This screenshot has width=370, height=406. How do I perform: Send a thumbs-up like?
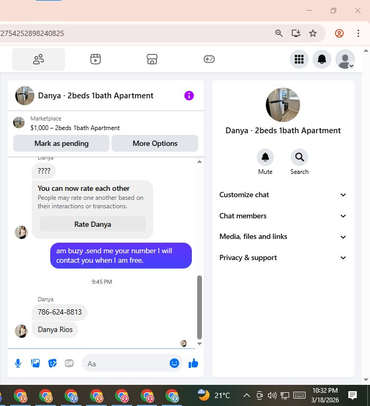click(193, 363)
